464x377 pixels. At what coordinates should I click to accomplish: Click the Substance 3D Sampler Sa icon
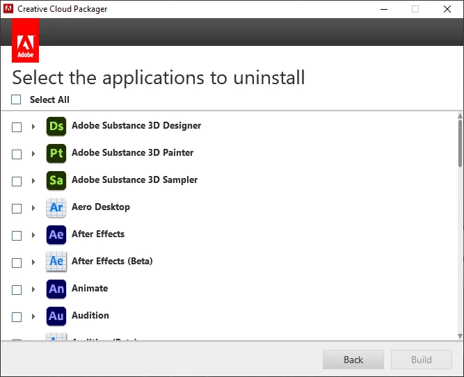point(56,181)
